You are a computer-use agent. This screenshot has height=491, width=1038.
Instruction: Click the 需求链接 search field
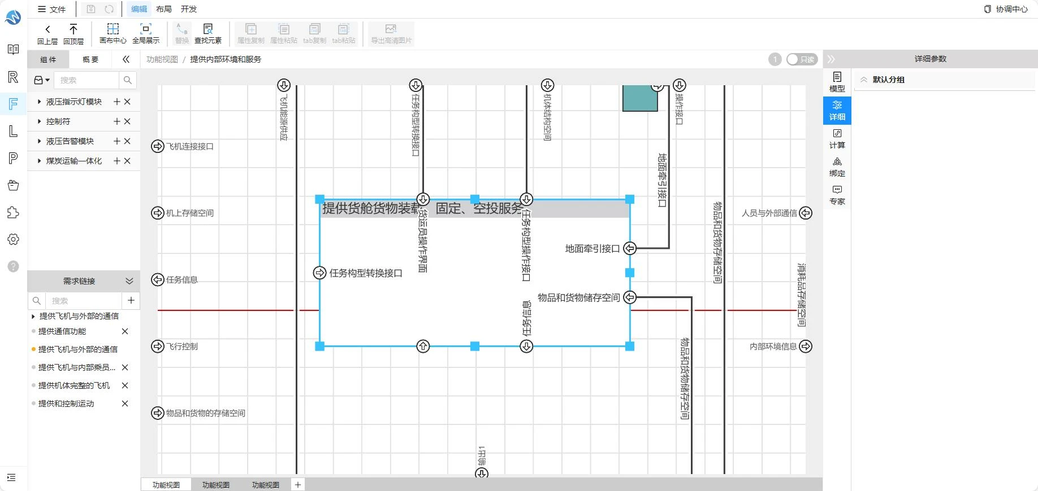click(84, 301)
